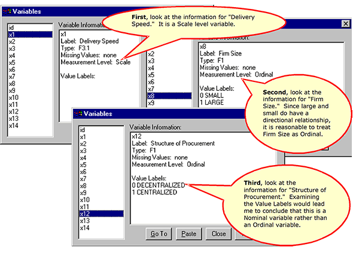This screenshot has height=253, width=359.
Task: Select x3 in back-left window list
Action: point(30,48)
